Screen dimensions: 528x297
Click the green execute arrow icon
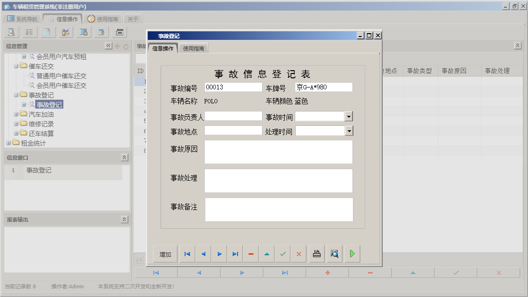click(x=352, y=254)
